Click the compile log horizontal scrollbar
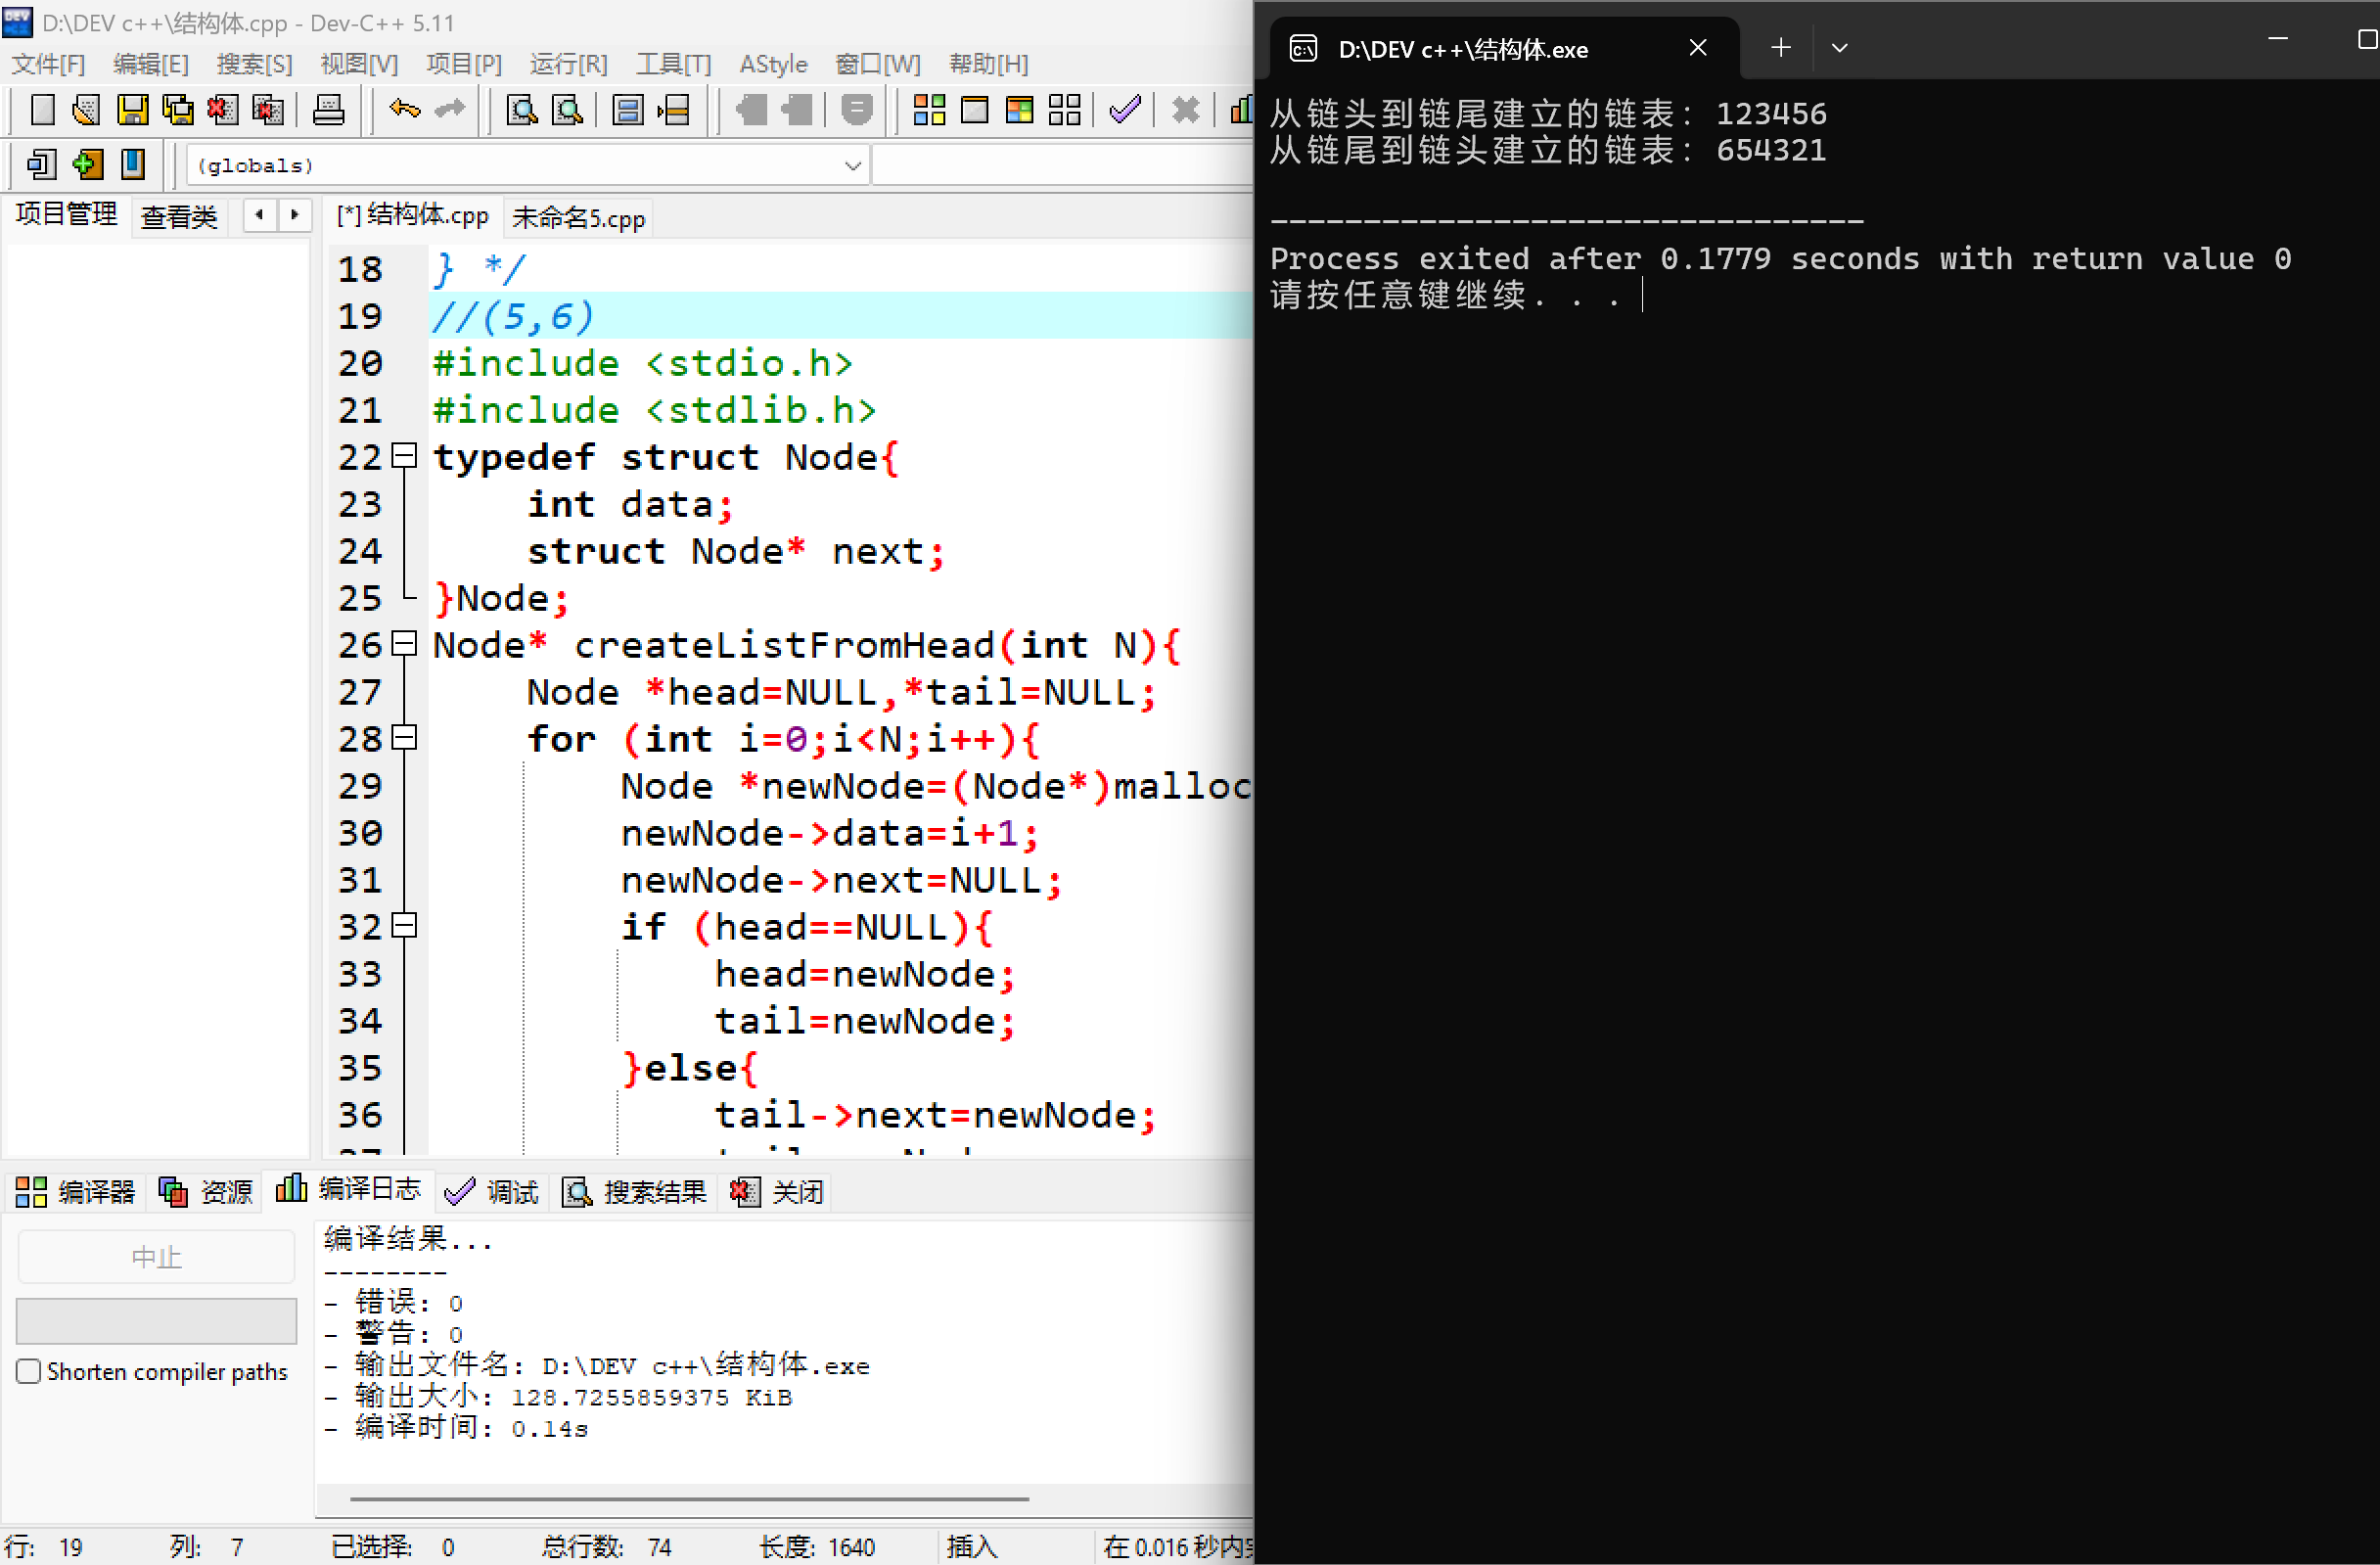2380x1565 pixels. pos(688,1499)
